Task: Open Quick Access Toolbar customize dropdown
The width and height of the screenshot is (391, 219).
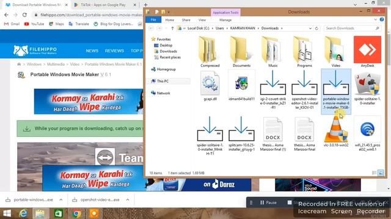Action: (169, 12)
